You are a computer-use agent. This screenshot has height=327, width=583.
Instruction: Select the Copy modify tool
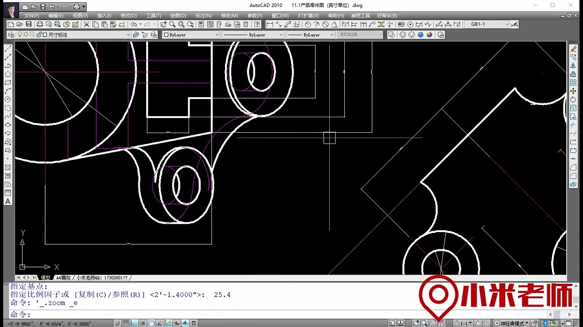click(573, 57)
